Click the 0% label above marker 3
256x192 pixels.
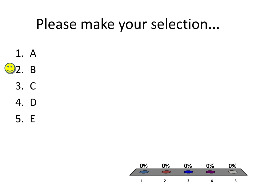[188, 166]
